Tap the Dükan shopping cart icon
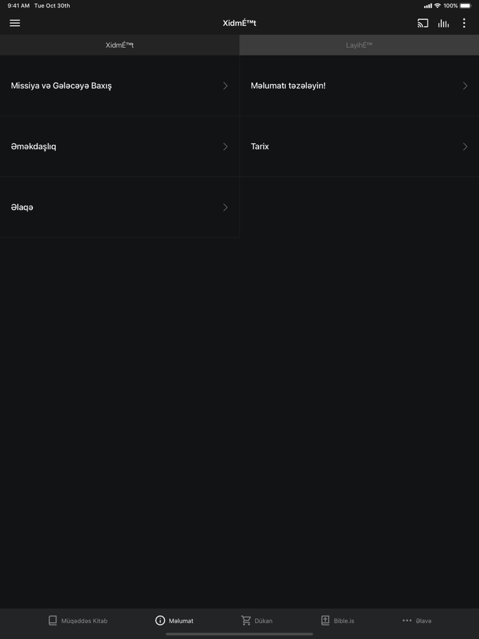479x639 pixels. (x=246, y=621)
